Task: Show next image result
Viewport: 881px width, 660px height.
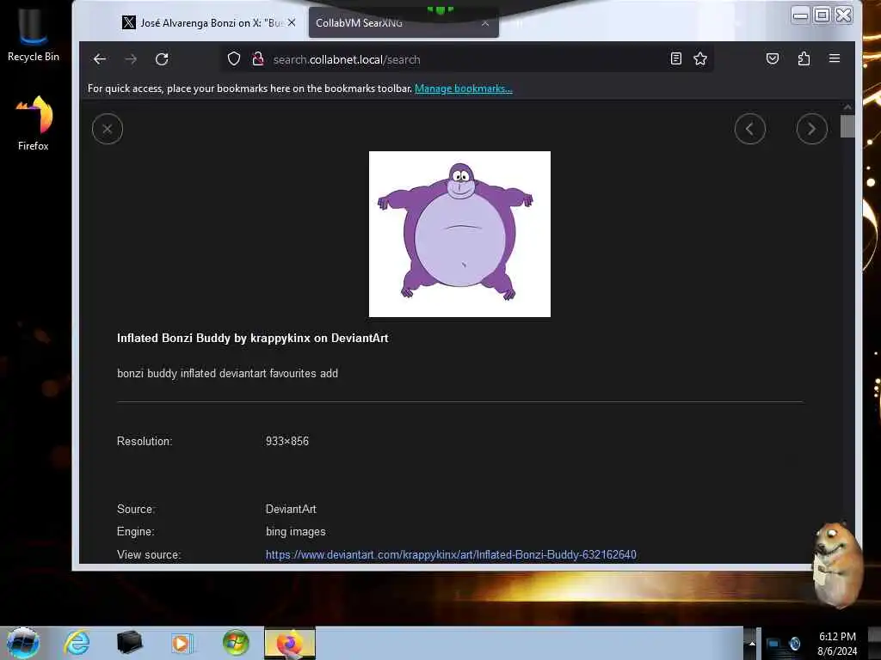Action: point(812,129)
